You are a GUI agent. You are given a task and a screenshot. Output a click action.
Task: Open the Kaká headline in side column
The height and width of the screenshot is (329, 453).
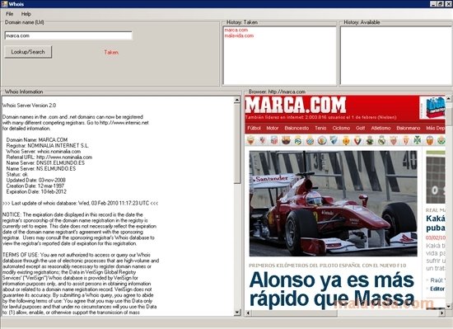tap(436, 223)
